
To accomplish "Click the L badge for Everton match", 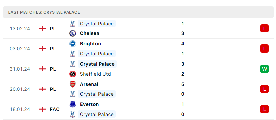I will [x=264, y=109].
